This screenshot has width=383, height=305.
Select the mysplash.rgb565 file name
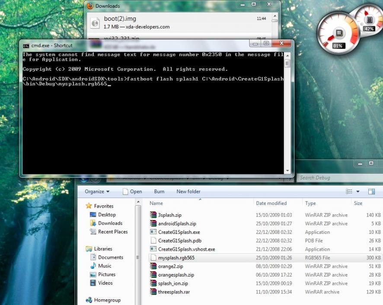(x=176, y=258)
